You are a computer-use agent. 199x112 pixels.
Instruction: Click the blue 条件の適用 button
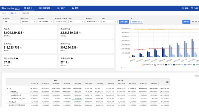pyautogui.click(x=124, y=22)
